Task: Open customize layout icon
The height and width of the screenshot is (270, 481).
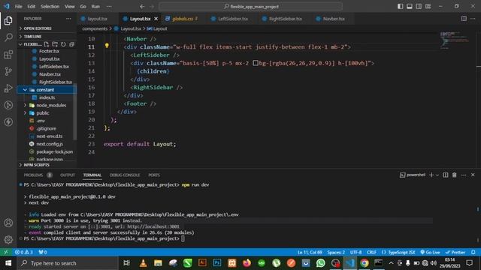Action: click(x=428, y=7)
